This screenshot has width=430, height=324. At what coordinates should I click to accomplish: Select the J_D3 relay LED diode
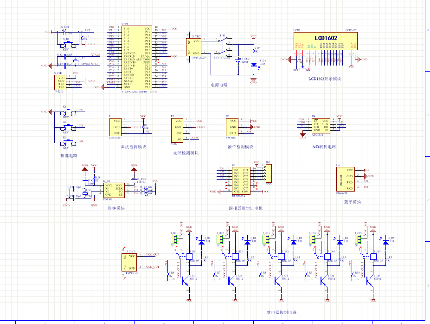[x=294, y=242]
